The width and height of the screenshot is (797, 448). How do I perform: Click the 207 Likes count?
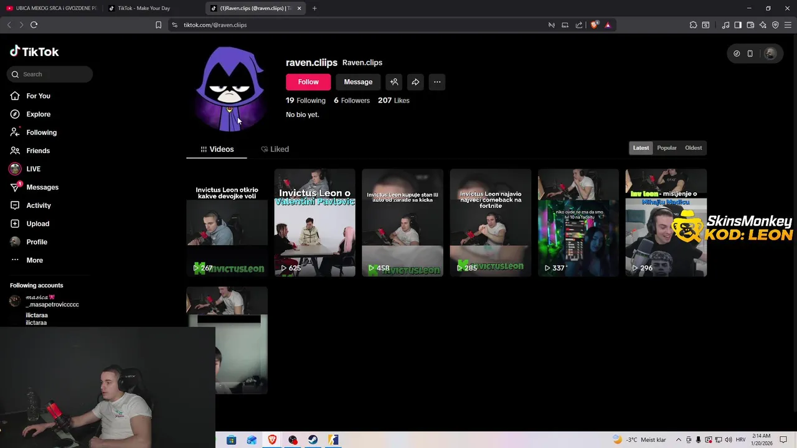(x=394, y=100)
